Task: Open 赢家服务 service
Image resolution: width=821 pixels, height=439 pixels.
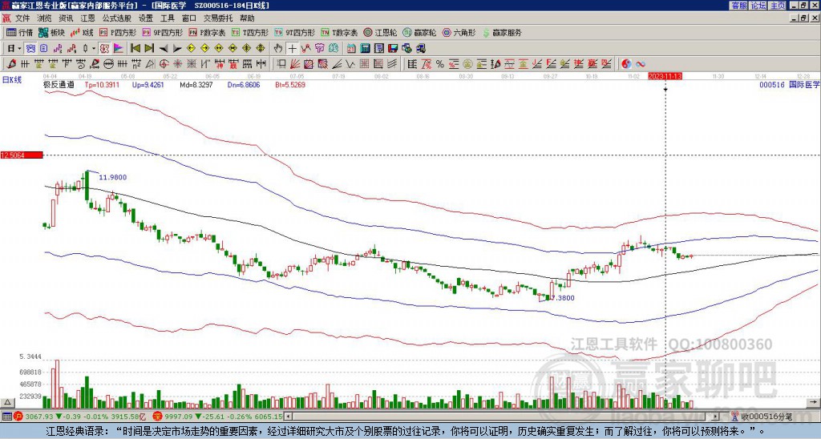Action: 502,32
